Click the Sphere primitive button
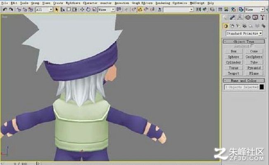Image resolution: width=269 pixels, height=165 pixels. point(233,57)
